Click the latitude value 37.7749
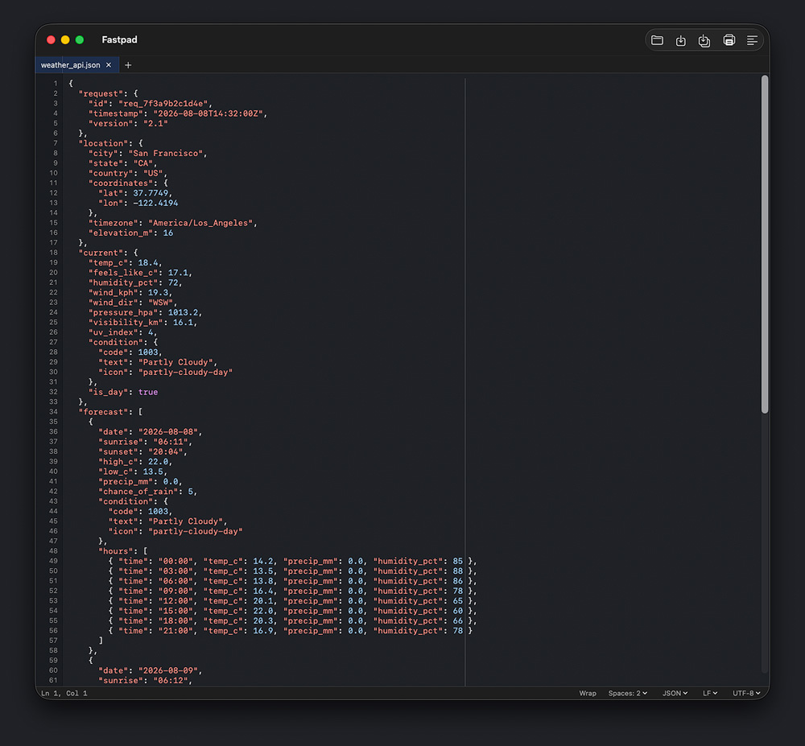Screen dimensions: 805x746 pyautogui.click(x=151, y=193)
